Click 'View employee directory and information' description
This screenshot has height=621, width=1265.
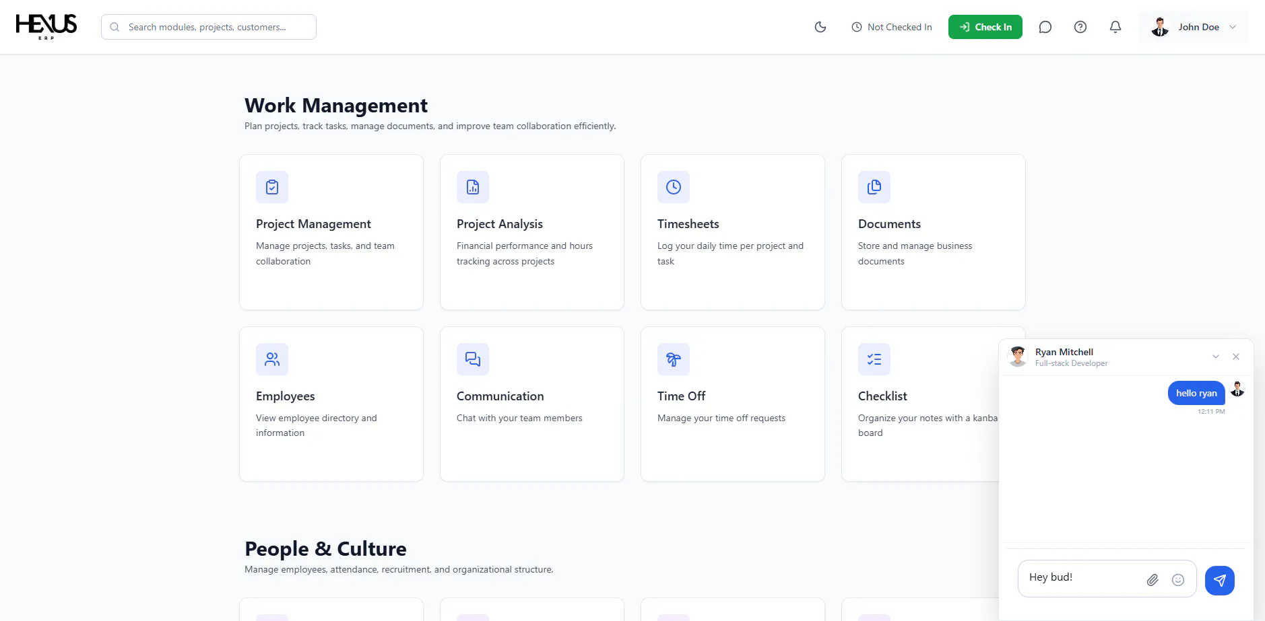(x=317, y=425)
